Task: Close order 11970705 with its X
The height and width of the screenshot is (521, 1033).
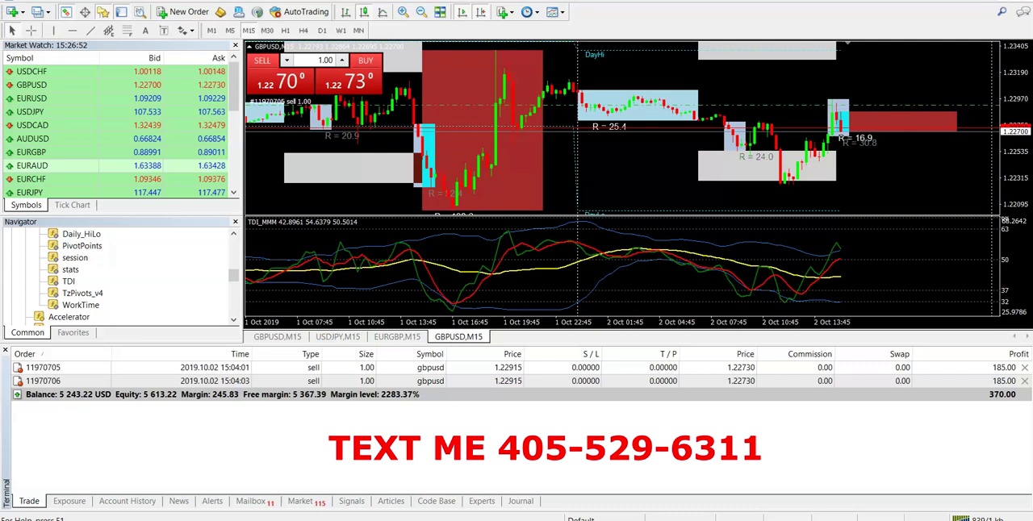Action: [x=1024, y=368]
